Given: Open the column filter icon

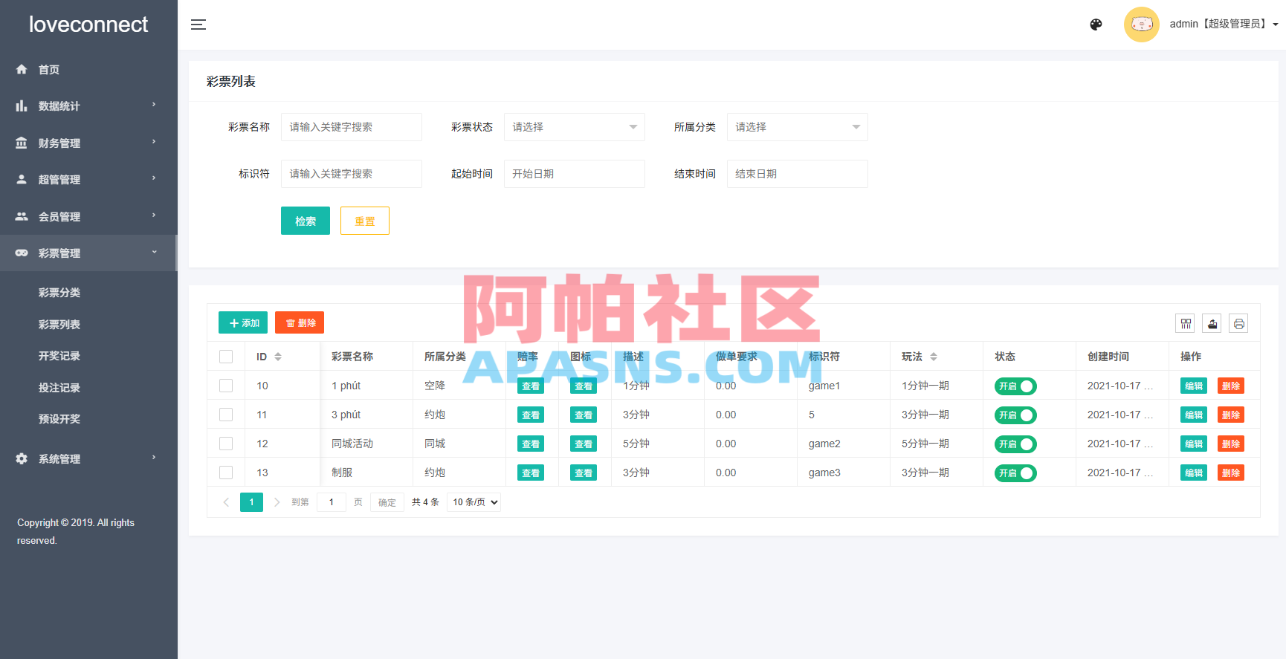Looking at the screenshot, I should click(1186, 323).
